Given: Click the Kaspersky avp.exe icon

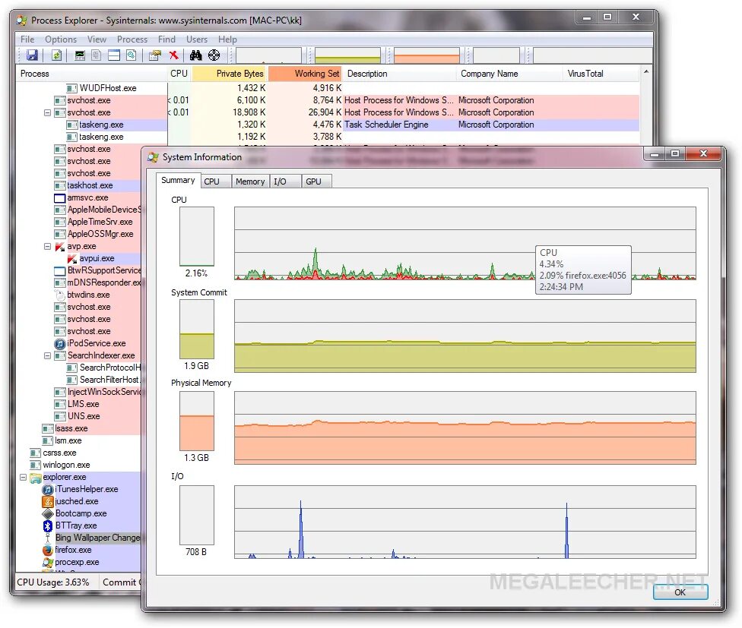Looking at the screenshot, I should (59, 247).
